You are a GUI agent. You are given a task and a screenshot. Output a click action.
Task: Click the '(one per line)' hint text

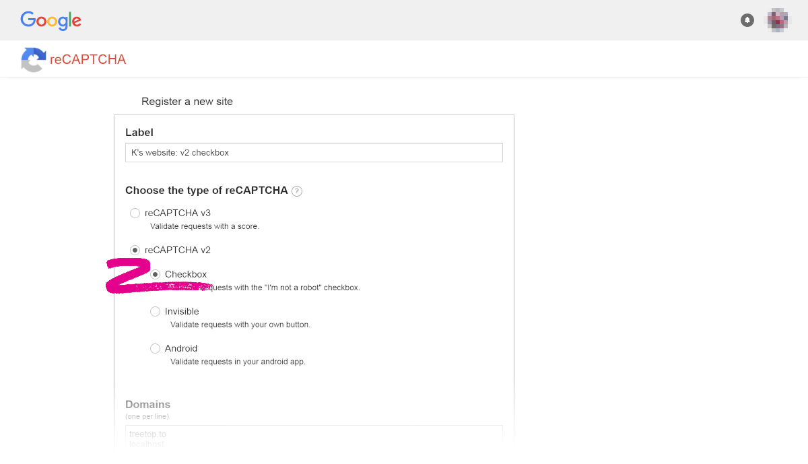click(147, 416)
